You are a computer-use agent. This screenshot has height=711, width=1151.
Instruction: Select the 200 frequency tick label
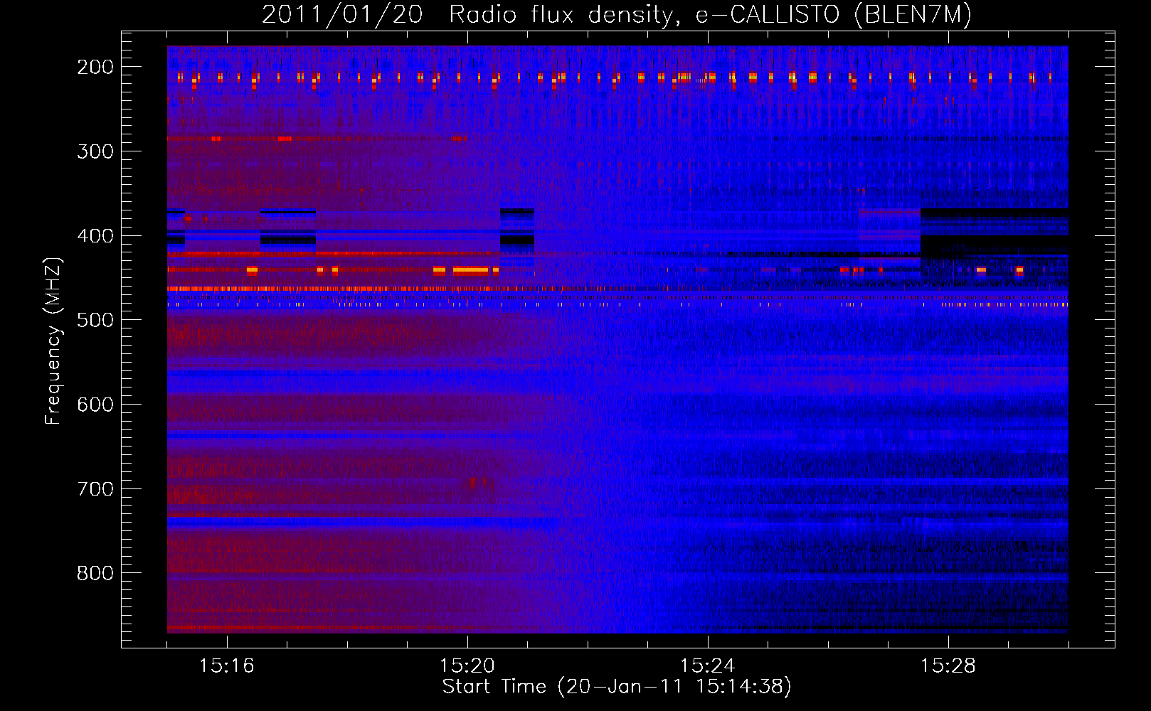pyautogui.click(x=95, y=67)
